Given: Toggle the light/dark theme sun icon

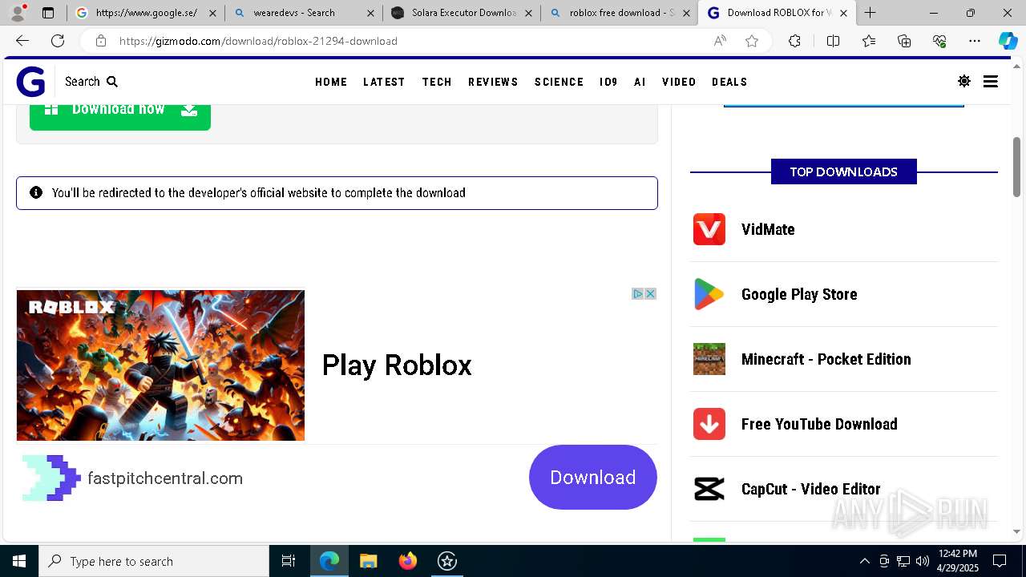Looking at the screenshot, I should coord(964,81).
